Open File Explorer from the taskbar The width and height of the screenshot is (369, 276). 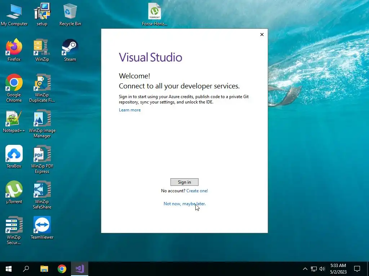[44, 269]
